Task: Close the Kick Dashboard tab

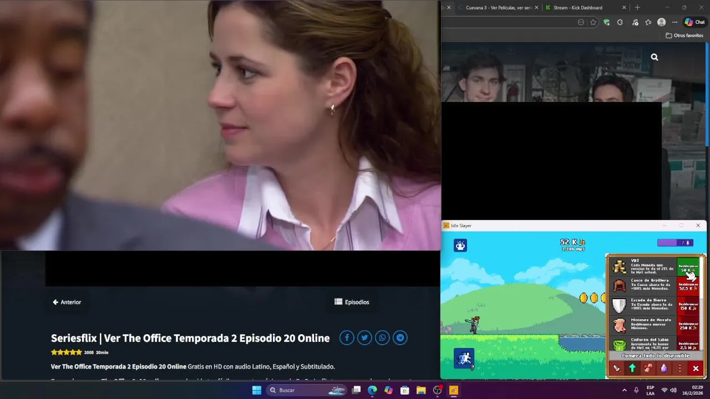Action: [x=624, y=8]
